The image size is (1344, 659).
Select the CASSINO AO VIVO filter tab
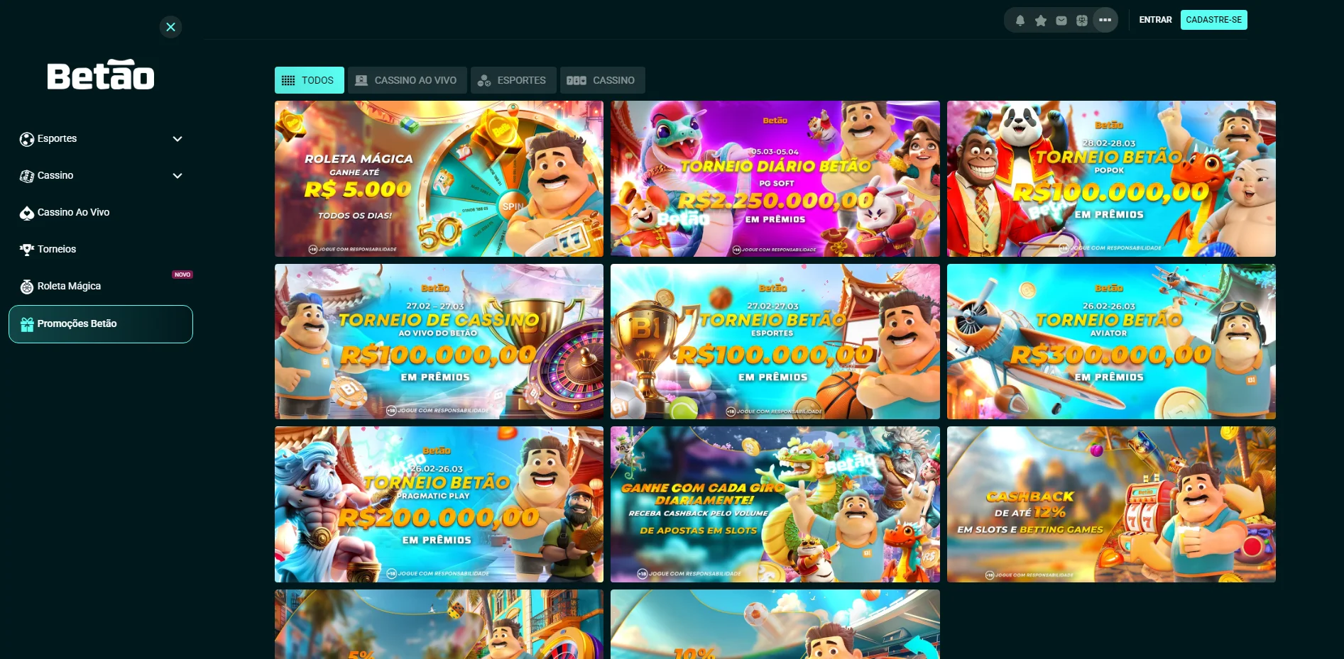pyautogui.click(x=408, y=80)
